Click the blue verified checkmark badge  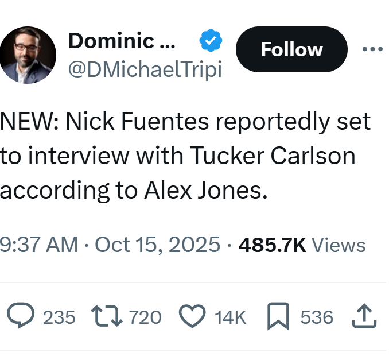coord(211,41)
